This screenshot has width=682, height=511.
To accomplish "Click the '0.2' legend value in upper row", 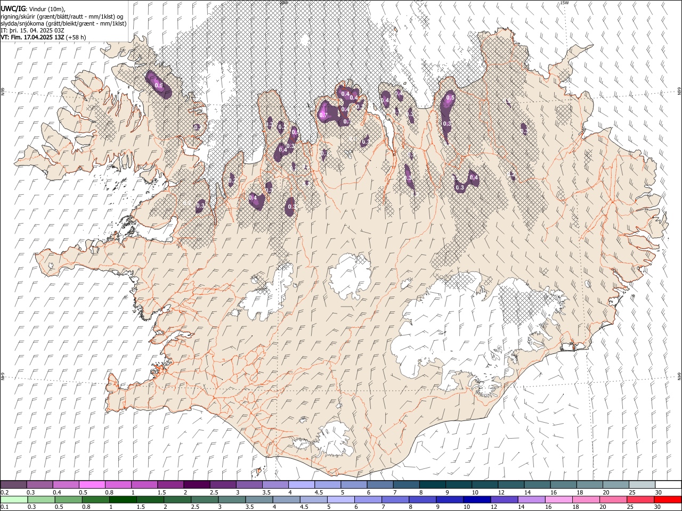I will tap(4, 492).
